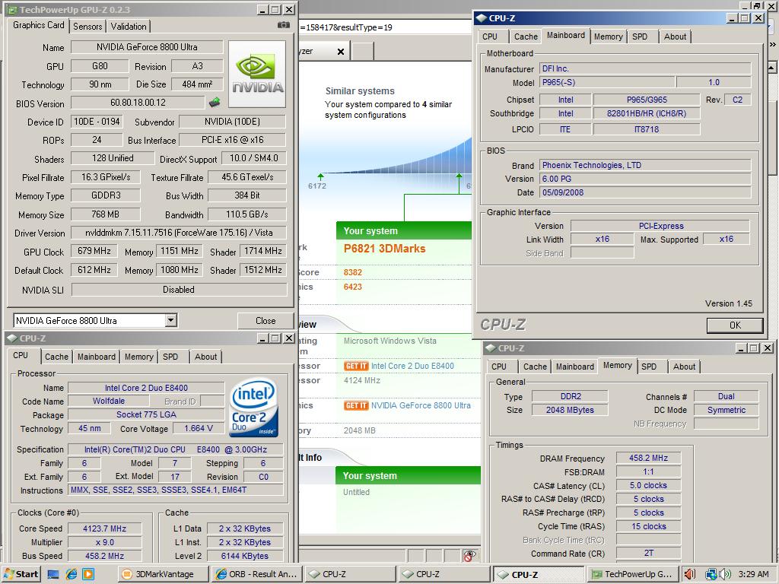
Task: Switch to the Validation tab in GPU-Z
Action: pos(128,27)
